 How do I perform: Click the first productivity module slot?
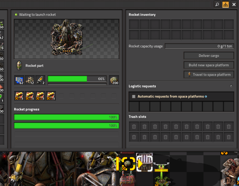19,96
